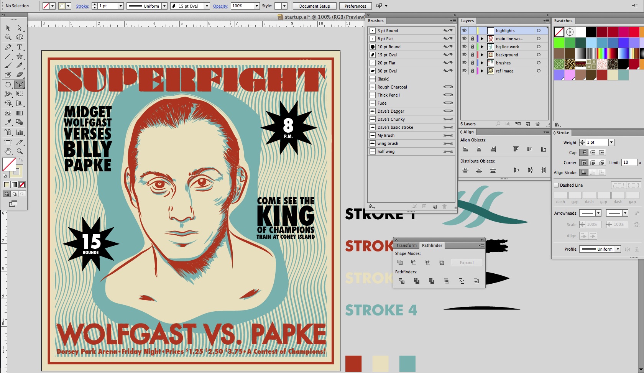
Task: Activate the Eyedropper tool
Action: (8, 122)
